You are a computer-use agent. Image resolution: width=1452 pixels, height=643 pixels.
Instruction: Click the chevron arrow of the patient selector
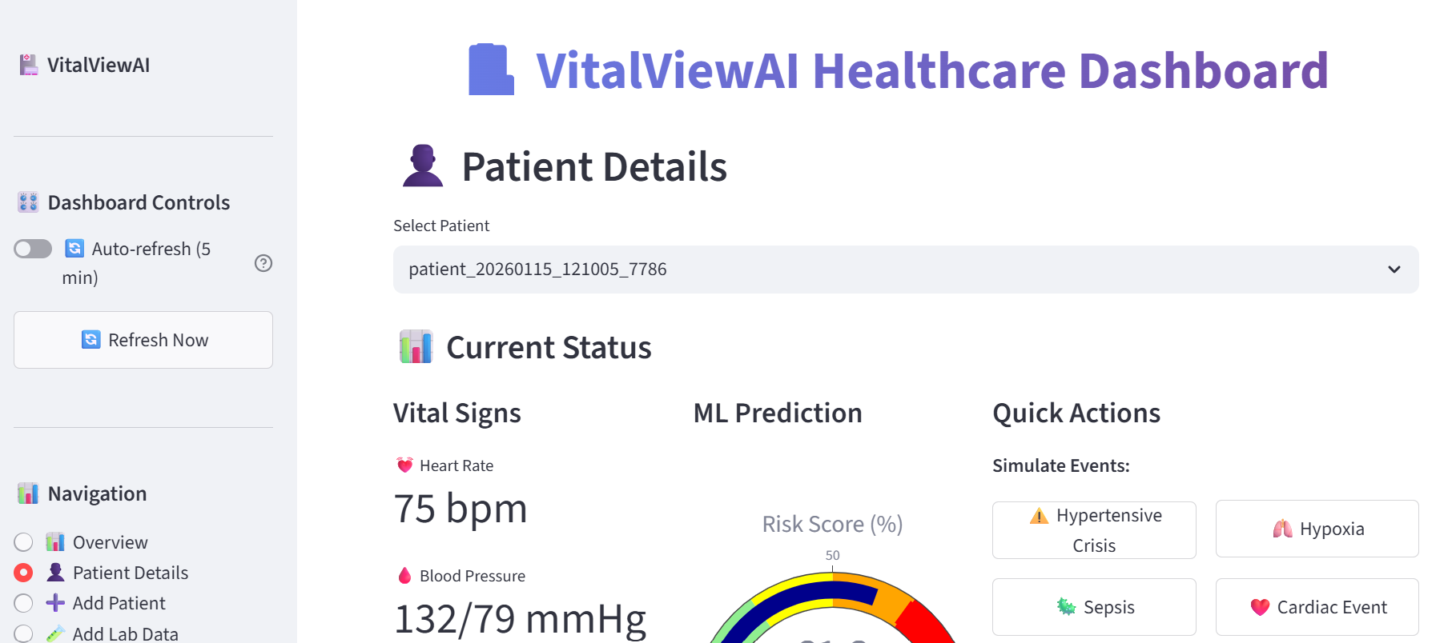click(1394, 270)
